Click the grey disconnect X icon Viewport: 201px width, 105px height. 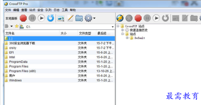click(x=129, y=18)
